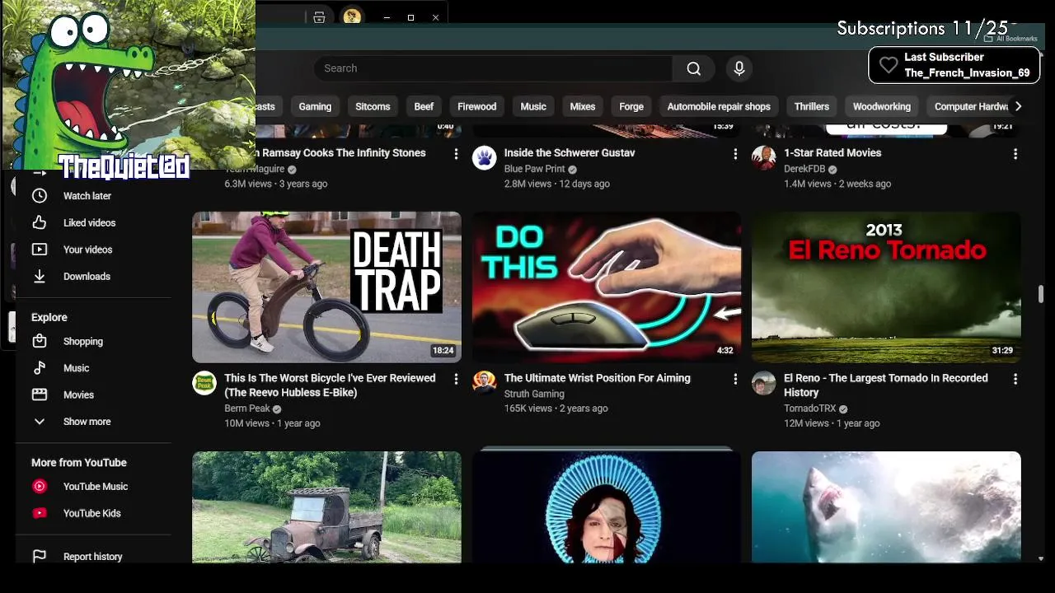Viewport: 1055px width, 593px height.
Task: Click the browser profile avatar icon
Action: point(352,16)
